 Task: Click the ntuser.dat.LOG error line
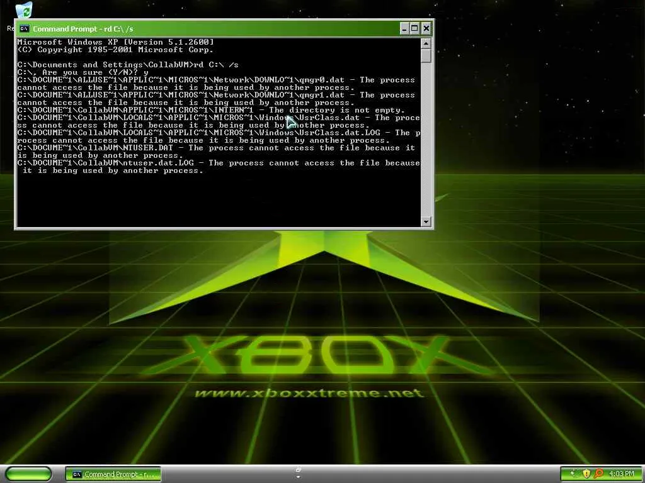tap(219, 167)
